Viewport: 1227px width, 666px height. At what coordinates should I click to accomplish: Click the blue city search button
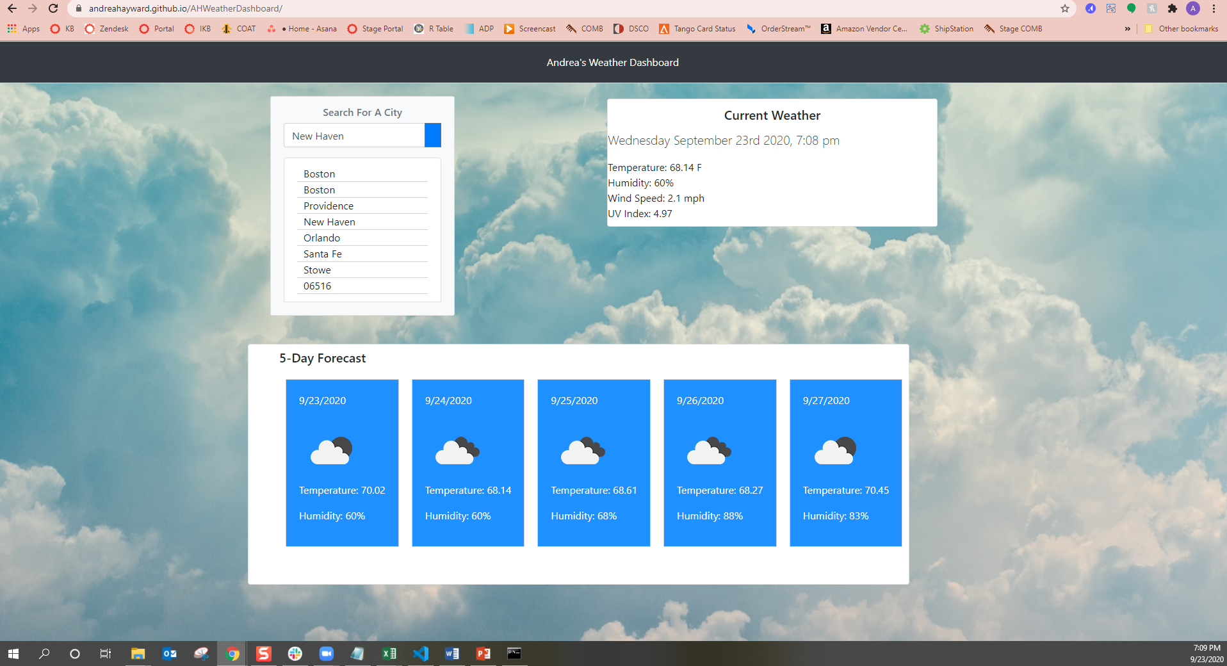tap(433, 136)
